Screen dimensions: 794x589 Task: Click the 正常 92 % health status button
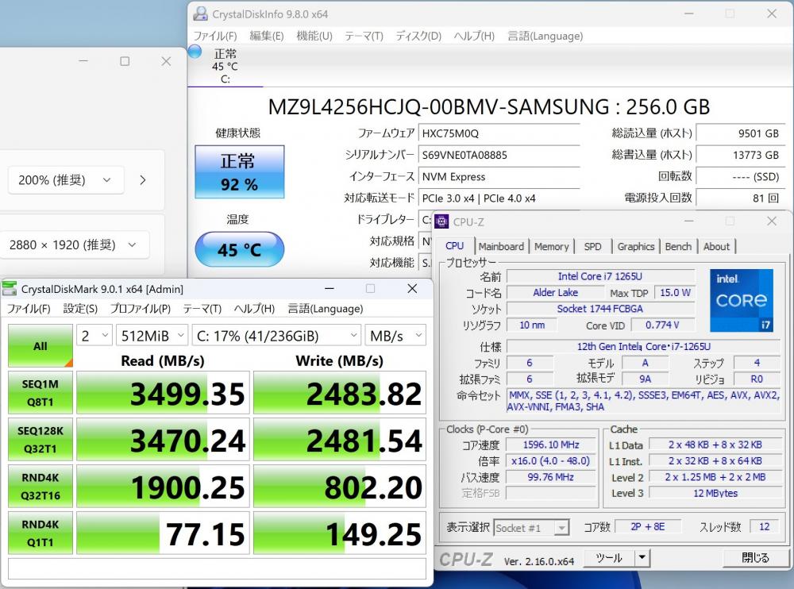240,171
